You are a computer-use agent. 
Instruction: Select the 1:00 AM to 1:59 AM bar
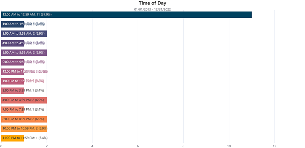13,24
